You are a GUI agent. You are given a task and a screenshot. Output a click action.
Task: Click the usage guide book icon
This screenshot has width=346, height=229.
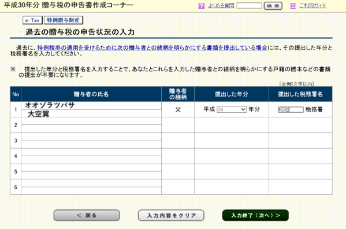(x=293, y=6)
